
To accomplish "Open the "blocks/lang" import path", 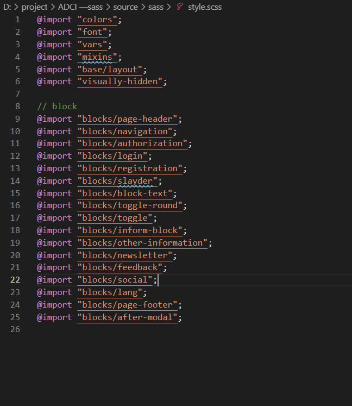I will 110,292.
